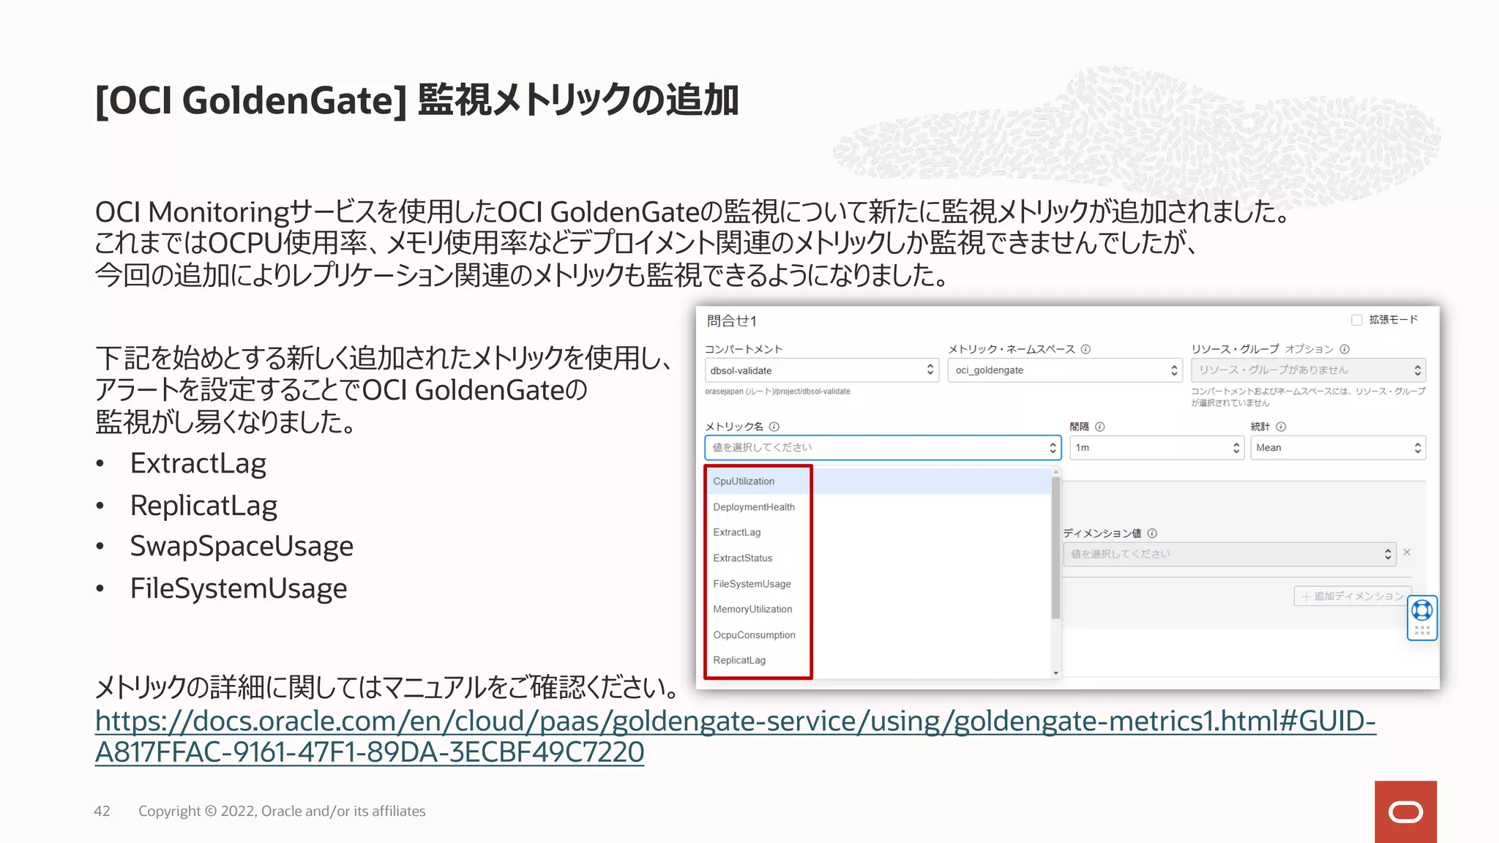Click the metric list scrollbar thumb
1499x843 pixels.
click(x=1055, y=547)
